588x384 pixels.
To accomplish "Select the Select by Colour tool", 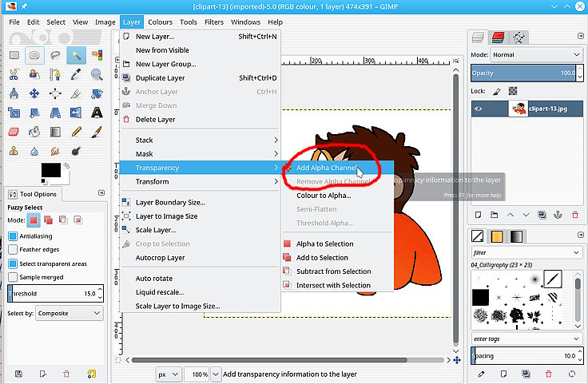I will (97, 55).
